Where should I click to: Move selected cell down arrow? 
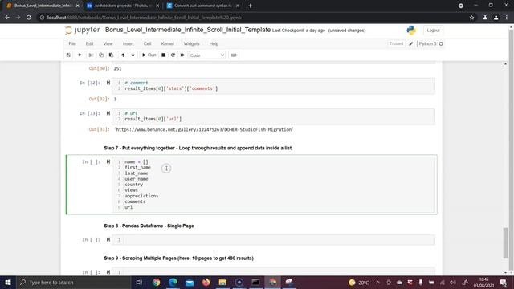point(133,55)
